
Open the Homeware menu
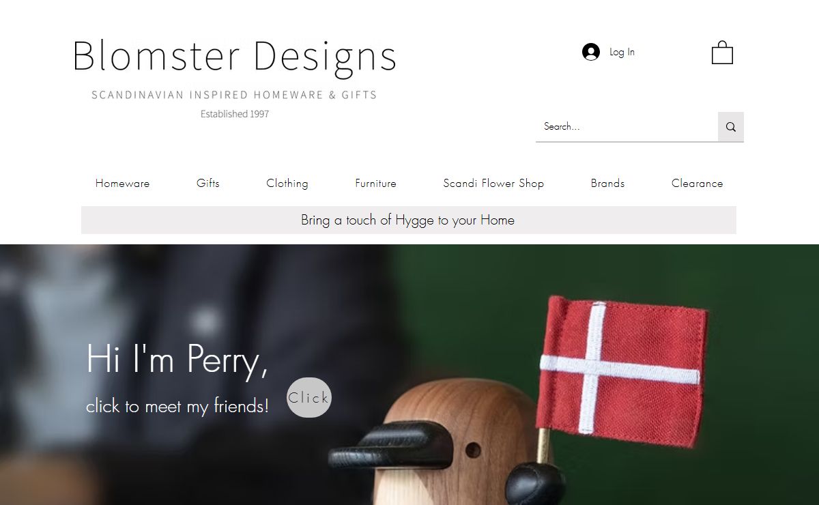pos(123,183)
